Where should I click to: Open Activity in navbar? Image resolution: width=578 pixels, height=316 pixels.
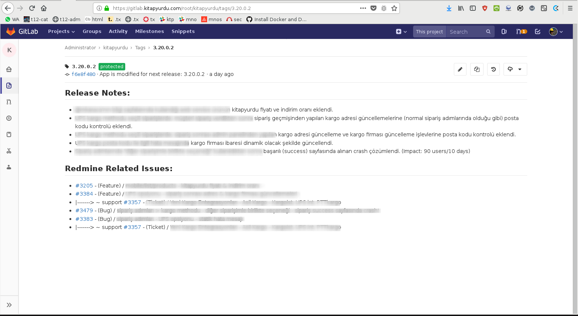tap(118, 31)
